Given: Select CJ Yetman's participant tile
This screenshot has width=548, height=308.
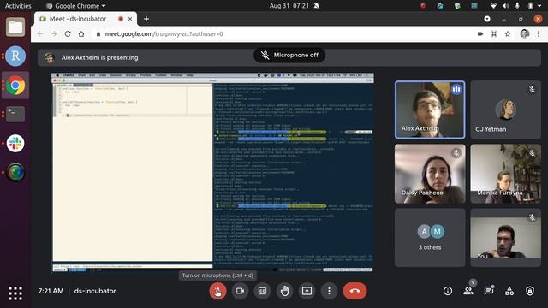Looking at the screenshot, I should click(506, 110).
